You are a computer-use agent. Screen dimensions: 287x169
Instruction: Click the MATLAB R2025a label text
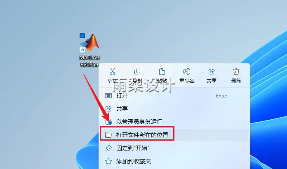89,61
